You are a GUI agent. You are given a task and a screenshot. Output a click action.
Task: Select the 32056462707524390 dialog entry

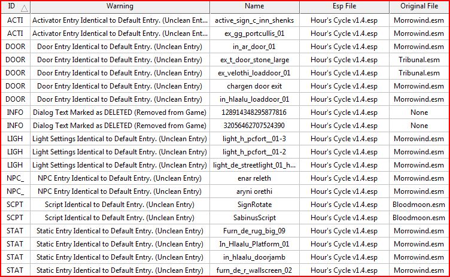coord(254,126)
